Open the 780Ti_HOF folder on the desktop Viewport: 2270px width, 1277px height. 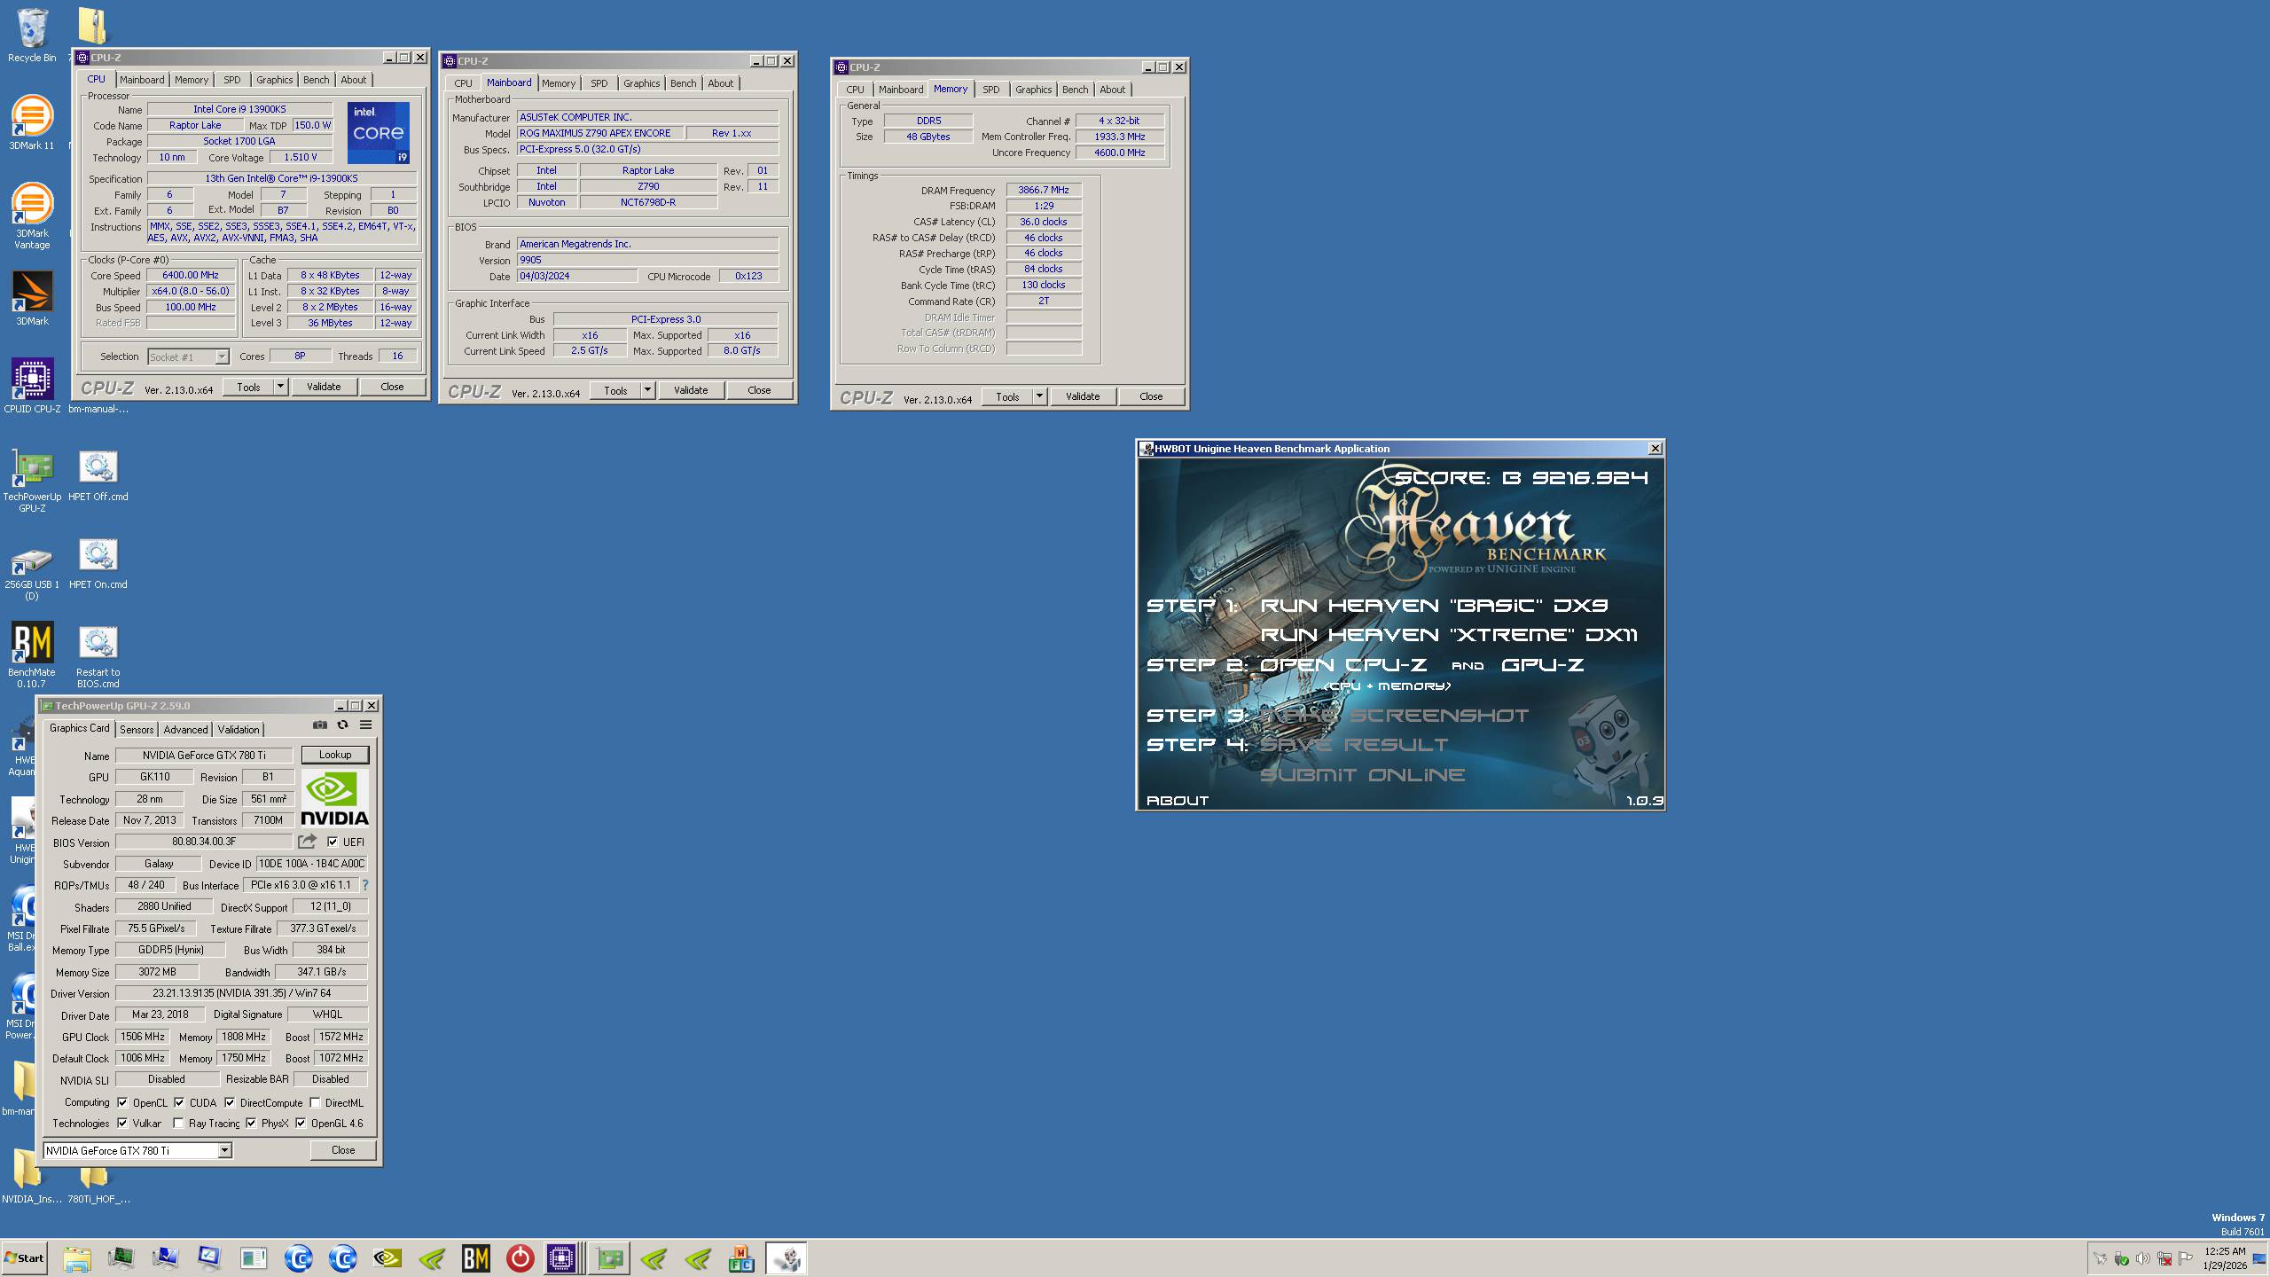[98, 1185]
